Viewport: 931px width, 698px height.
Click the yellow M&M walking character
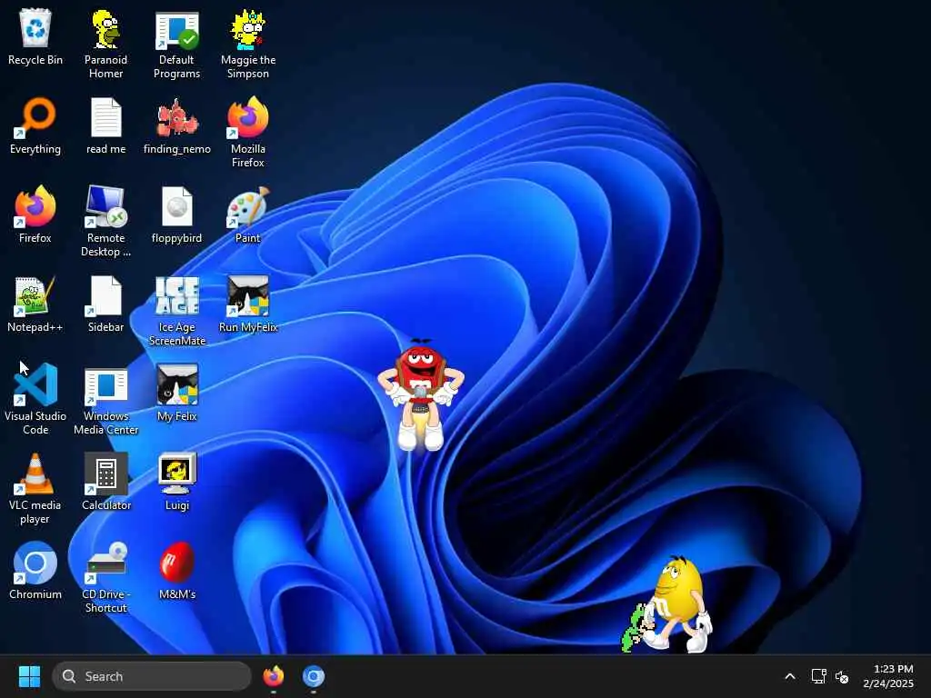coord(680,603)
